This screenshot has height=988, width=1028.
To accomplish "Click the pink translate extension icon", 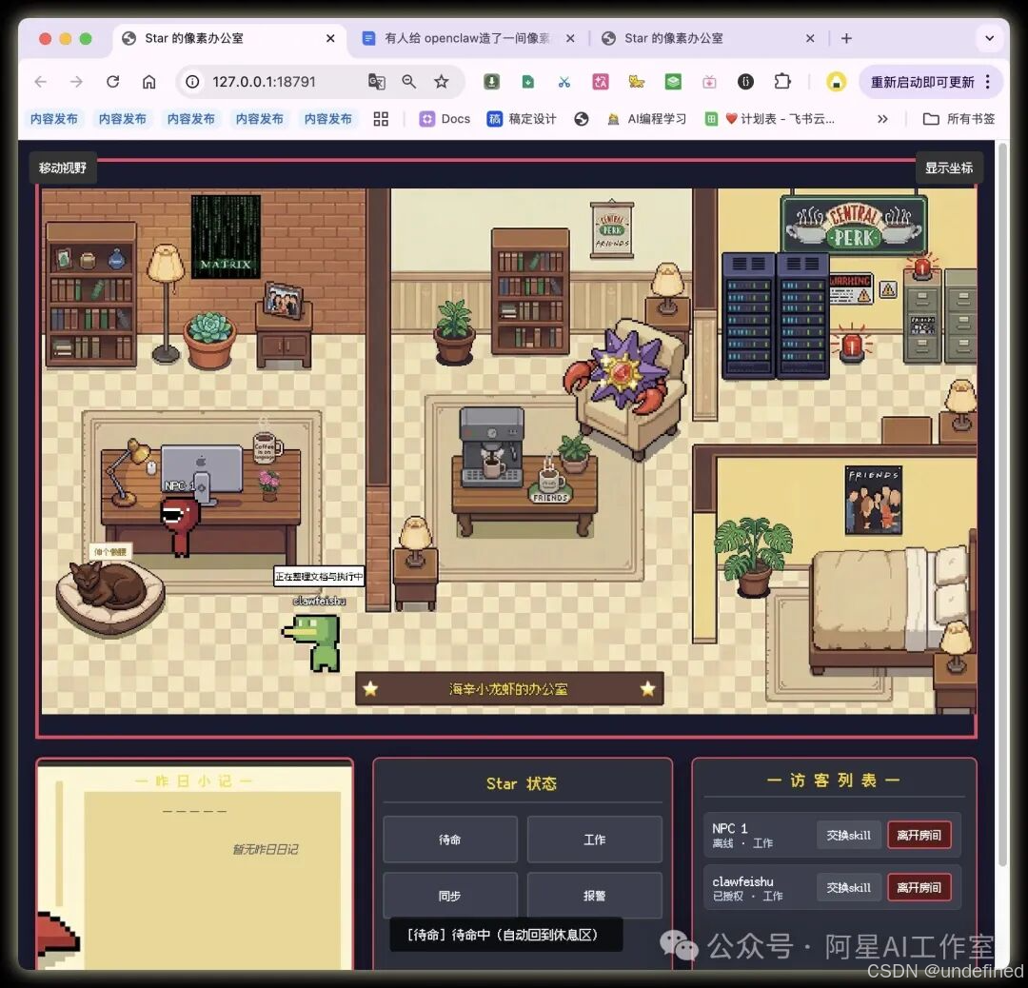I will pos(601,82).
